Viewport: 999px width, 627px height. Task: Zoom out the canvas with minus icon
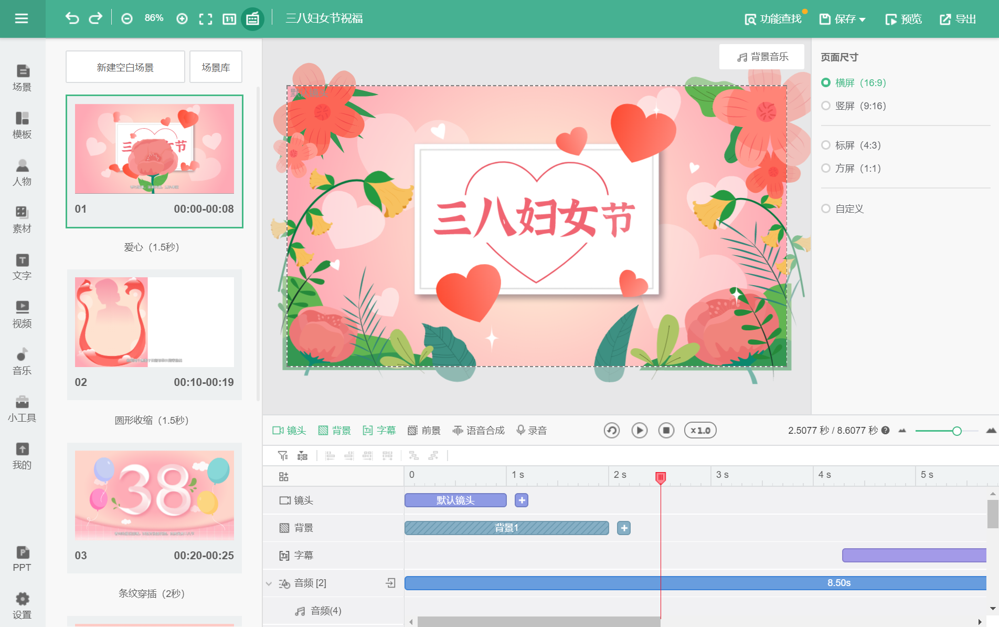127,19
